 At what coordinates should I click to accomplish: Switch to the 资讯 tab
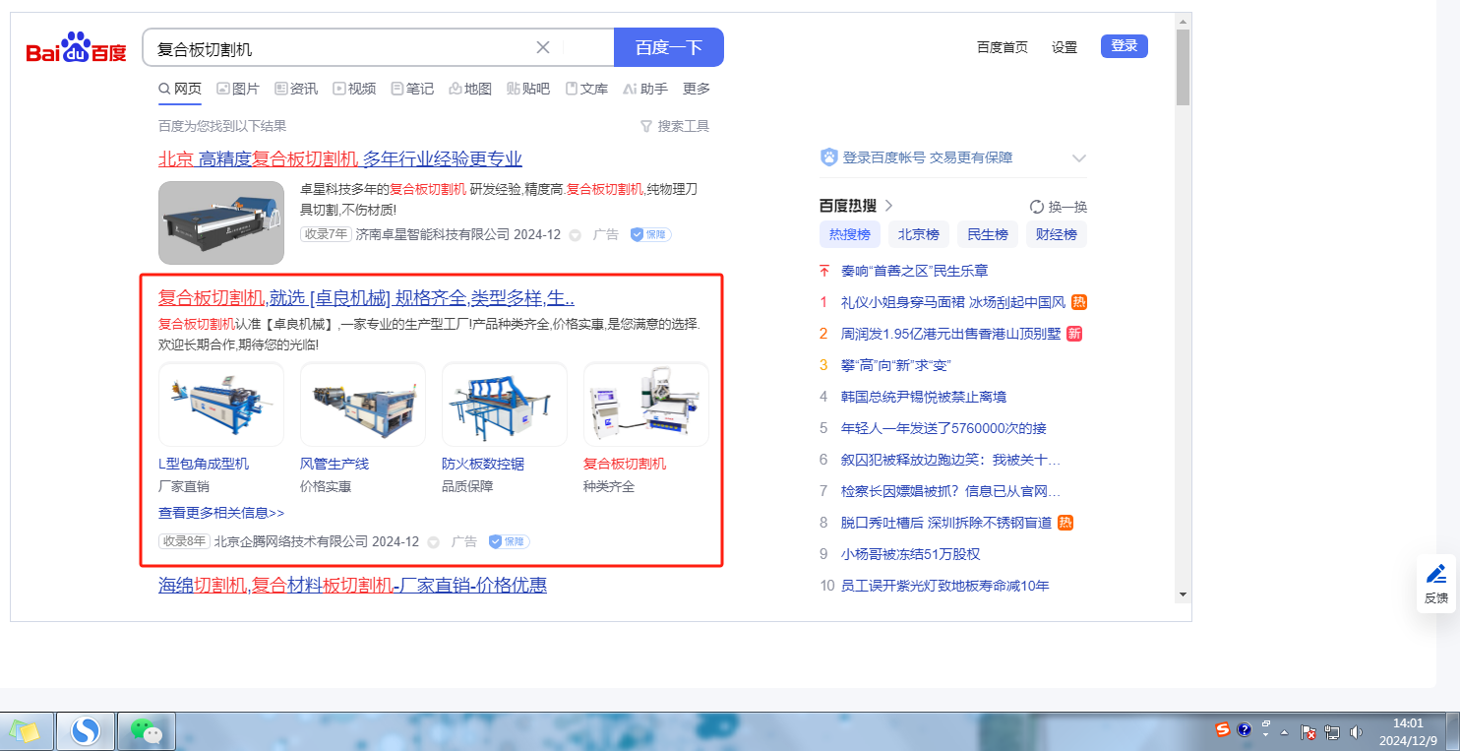click(296, 89)
